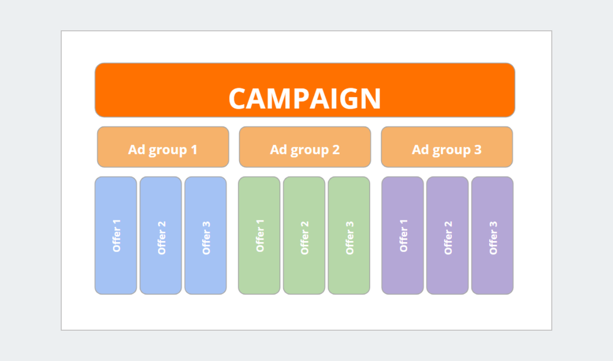Click 'Offer 2' text under Ad group 2
Screen dimensions: 613x361
click(305, 238)
